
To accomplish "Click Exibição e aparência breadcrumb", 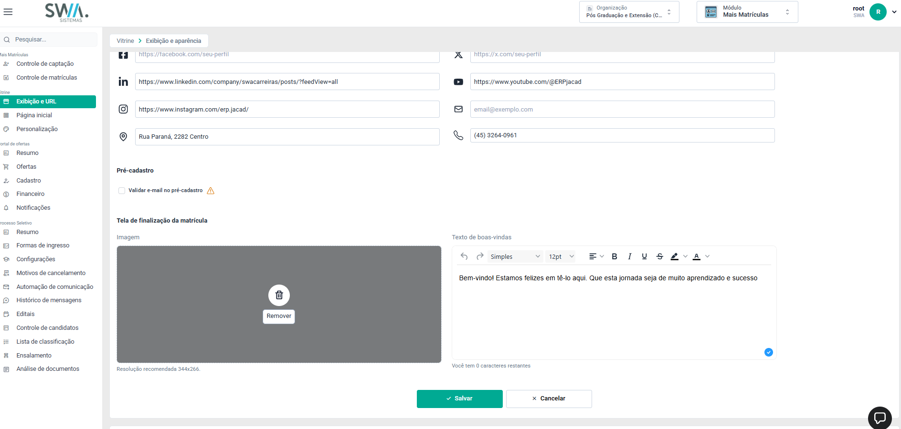I will click(173, 41).
